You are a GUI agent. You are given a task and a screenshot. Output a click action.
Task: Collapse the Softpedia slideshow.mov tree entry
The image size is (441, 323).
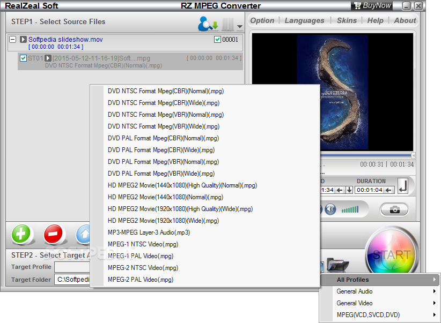pos(13,39)
